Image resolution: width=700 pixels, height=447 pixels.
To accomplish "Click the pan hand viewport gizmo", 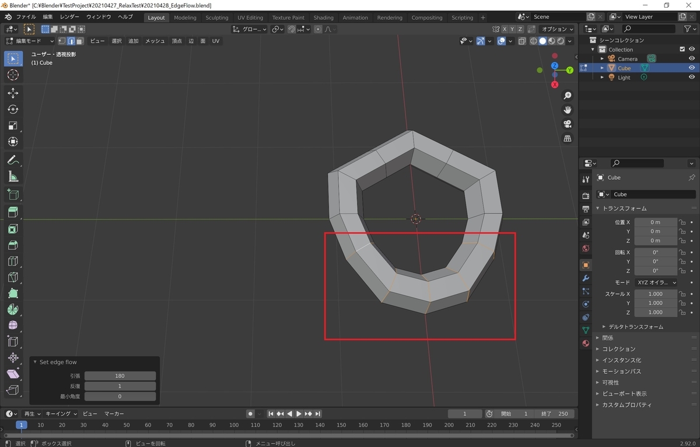I will pyautogui.click(x=567, y=110).
